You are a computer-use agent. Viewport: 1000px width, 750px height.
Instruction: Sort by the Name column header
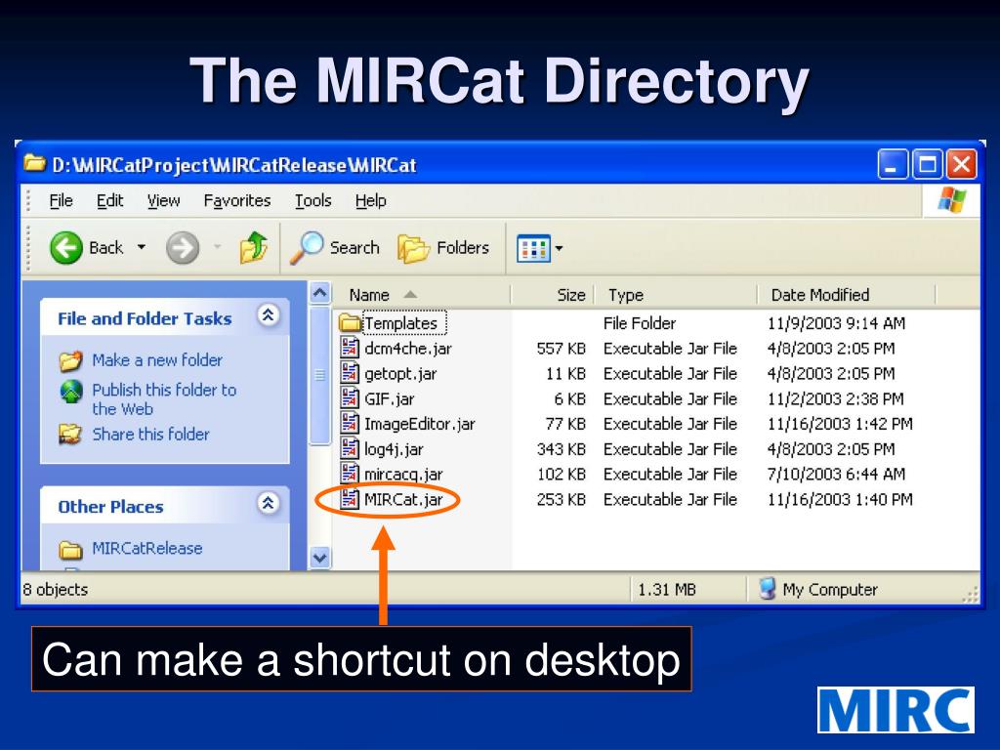[x=421, y=295]
